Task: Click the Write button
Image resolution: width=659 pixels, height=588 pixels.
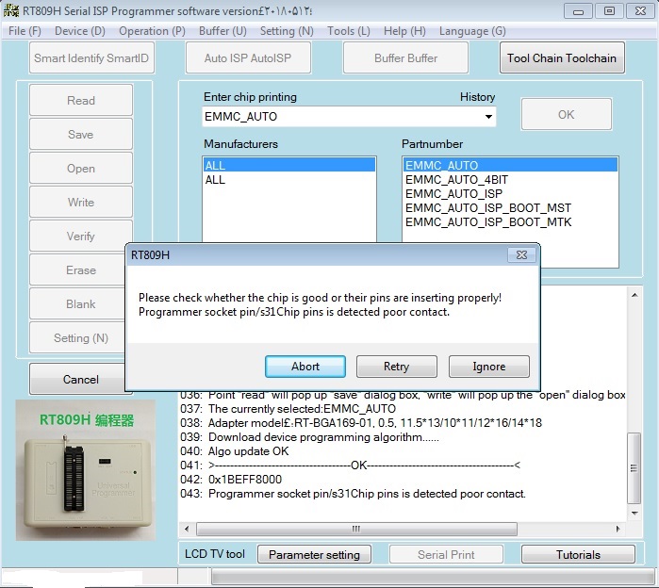Action: pyautogui.click(x=81, y=203)
